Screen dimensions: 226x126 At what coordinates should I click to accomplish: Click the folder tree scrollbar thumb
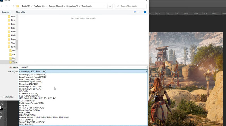(17, 45)
